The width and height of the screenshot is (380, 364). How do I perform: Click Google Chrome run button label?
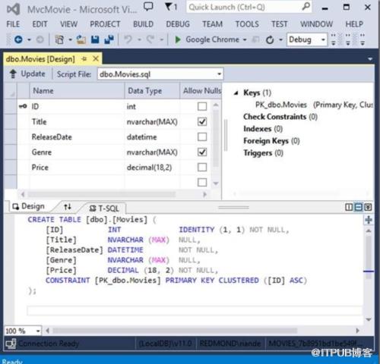pos(212,39)
